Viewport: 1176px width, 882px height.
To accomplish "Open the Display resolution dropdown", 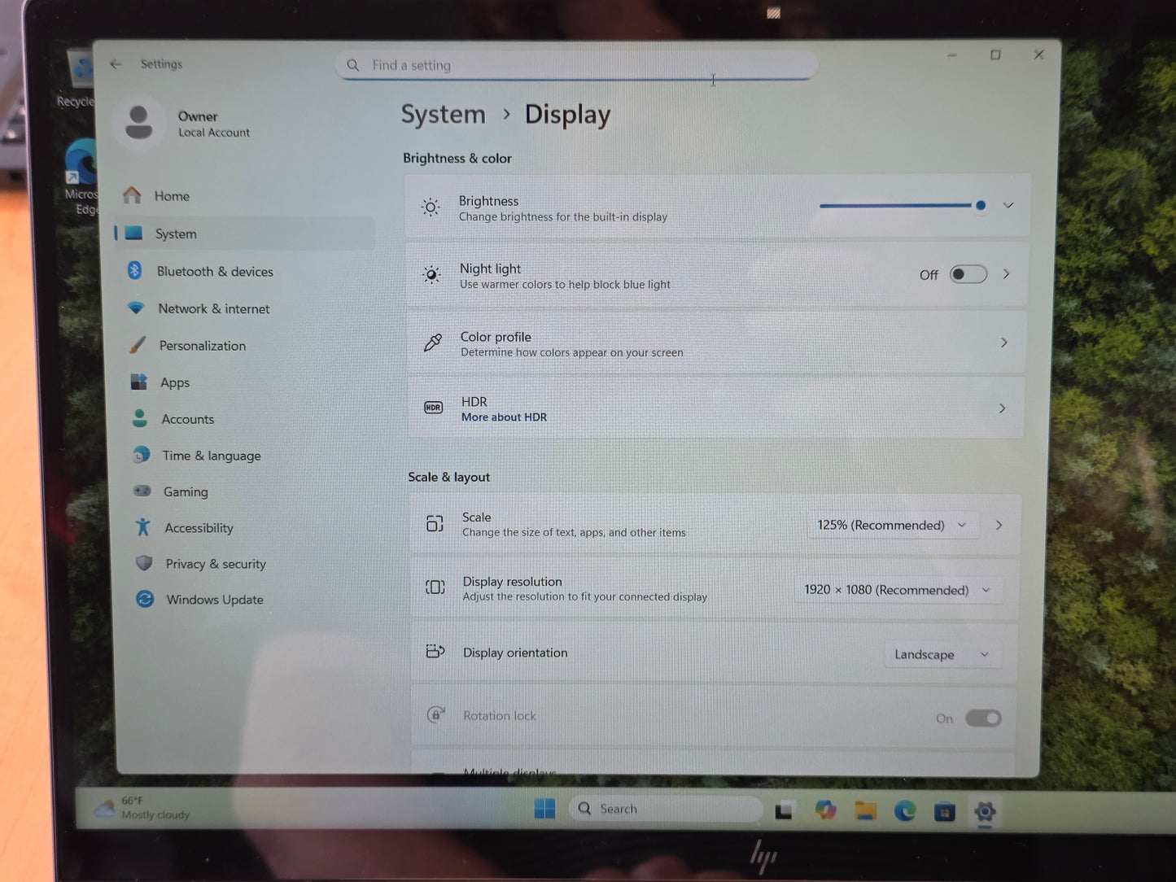I will point(898,589).
